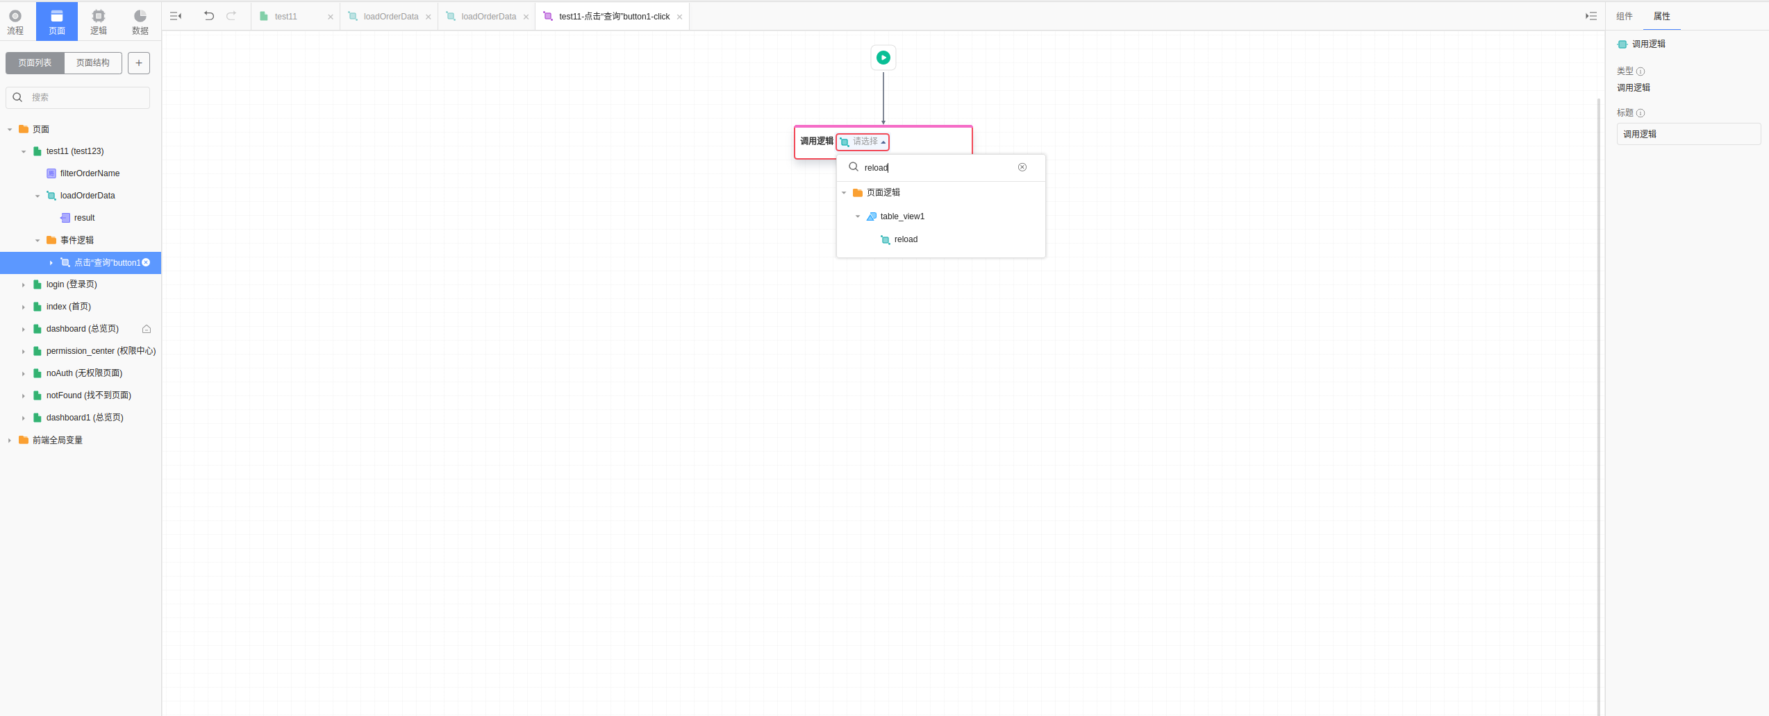
Task: Open the notFound (找不到页面) page
Action: [88, 395]
